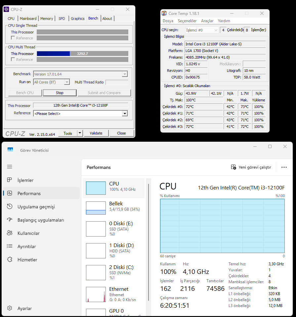Viewport: 296px width, 317px height.
Task: Click the CPU usage graph area
Action: [222, 226]
